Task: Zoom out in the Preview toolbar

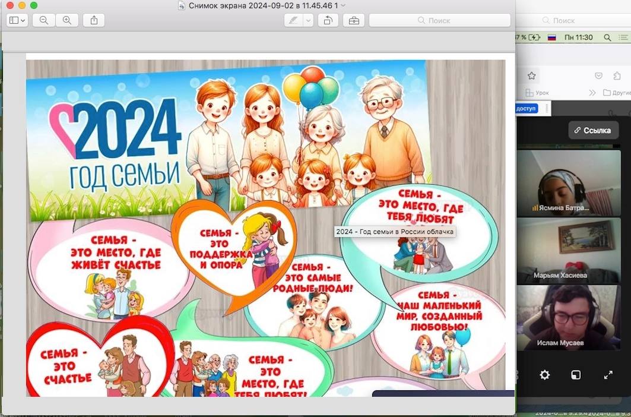Action: tap(44, 20)
